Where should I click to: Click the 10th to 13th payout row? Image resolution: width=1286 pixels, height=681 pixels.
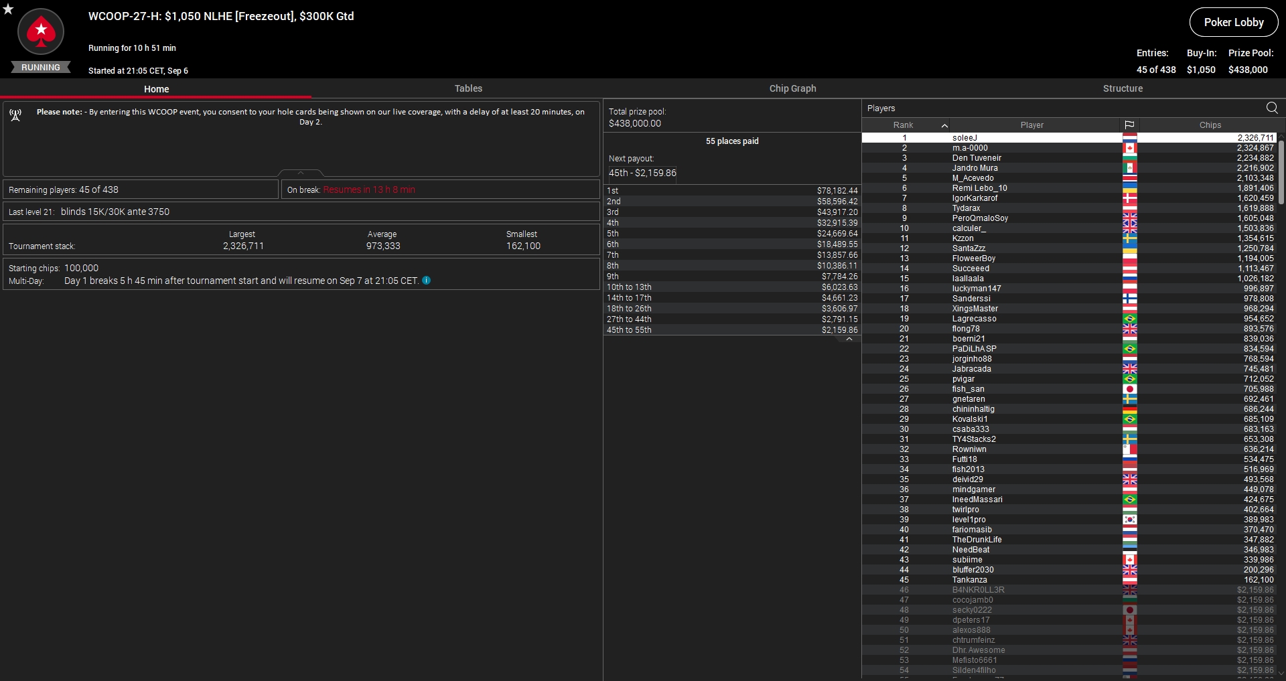[x=732, y=287]
